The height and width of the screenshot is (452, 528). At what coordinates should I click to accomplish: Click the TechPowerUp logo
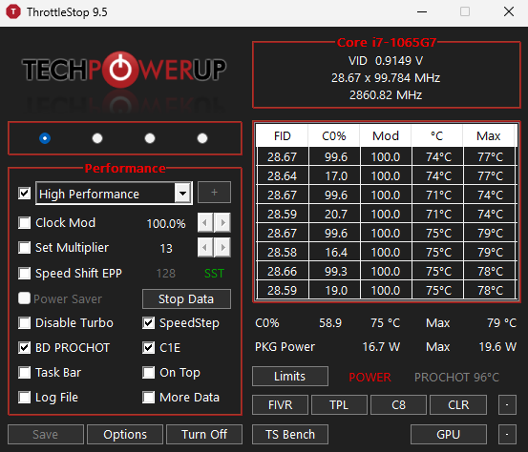[124, 70]
